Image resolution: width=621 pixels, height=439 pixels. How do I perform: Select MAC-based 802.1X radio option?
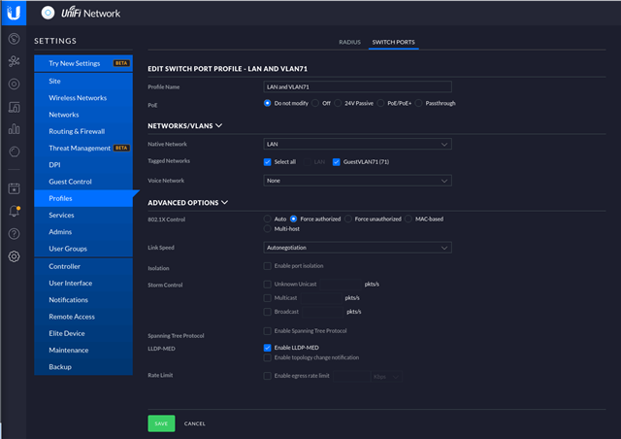409,219
